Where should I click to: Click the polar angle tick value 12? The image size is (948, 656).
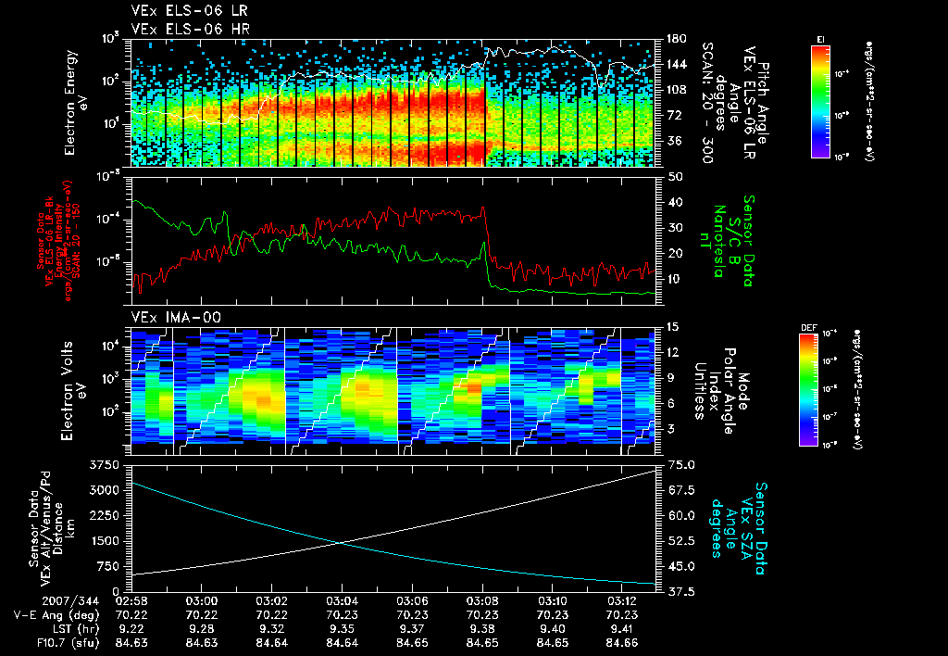(x=672, y=352)
